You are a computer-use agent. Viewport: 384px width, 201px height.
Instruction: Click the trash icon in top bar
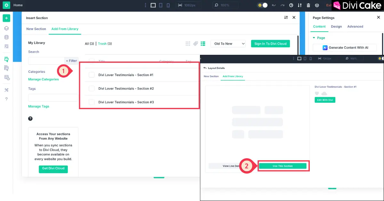[308, 5]
